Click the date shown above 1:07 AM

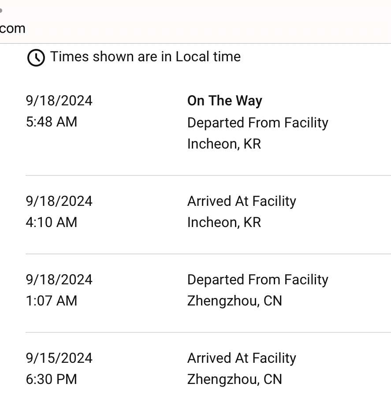coord(59,280)
